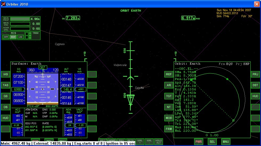Click Prj SHP label in Orbit MFD

coord(243,64)
